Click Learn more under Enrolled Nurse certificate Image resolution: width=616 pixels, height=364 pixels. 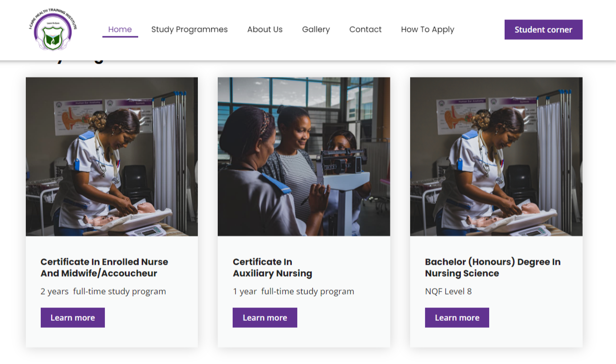[73, 317]
